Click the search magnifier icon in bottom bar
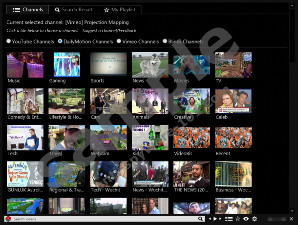Image resolution: width=298 pixels, height=225 pixels. click(200, 219)
